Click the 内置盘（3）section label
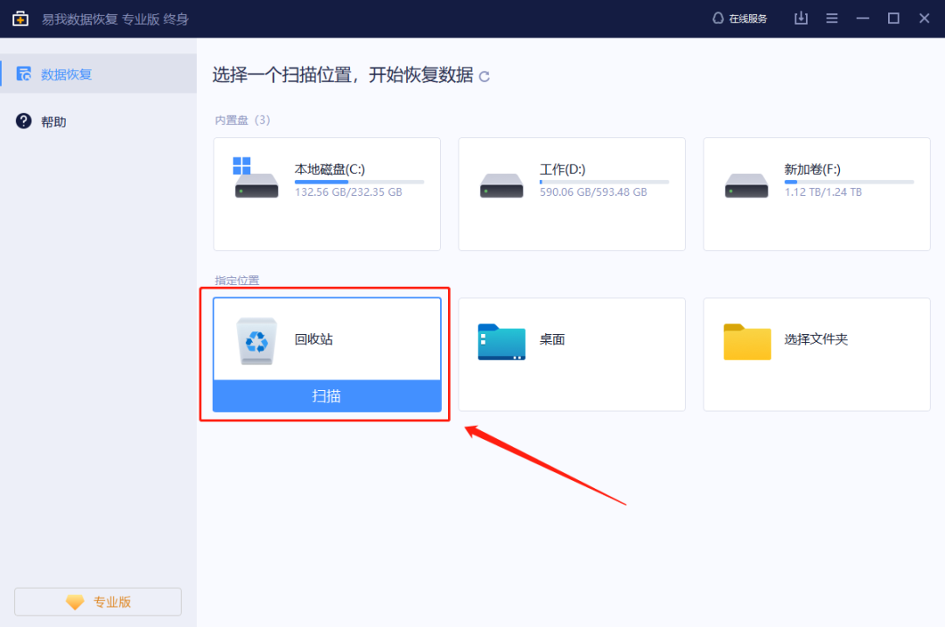 coord(242,120)
